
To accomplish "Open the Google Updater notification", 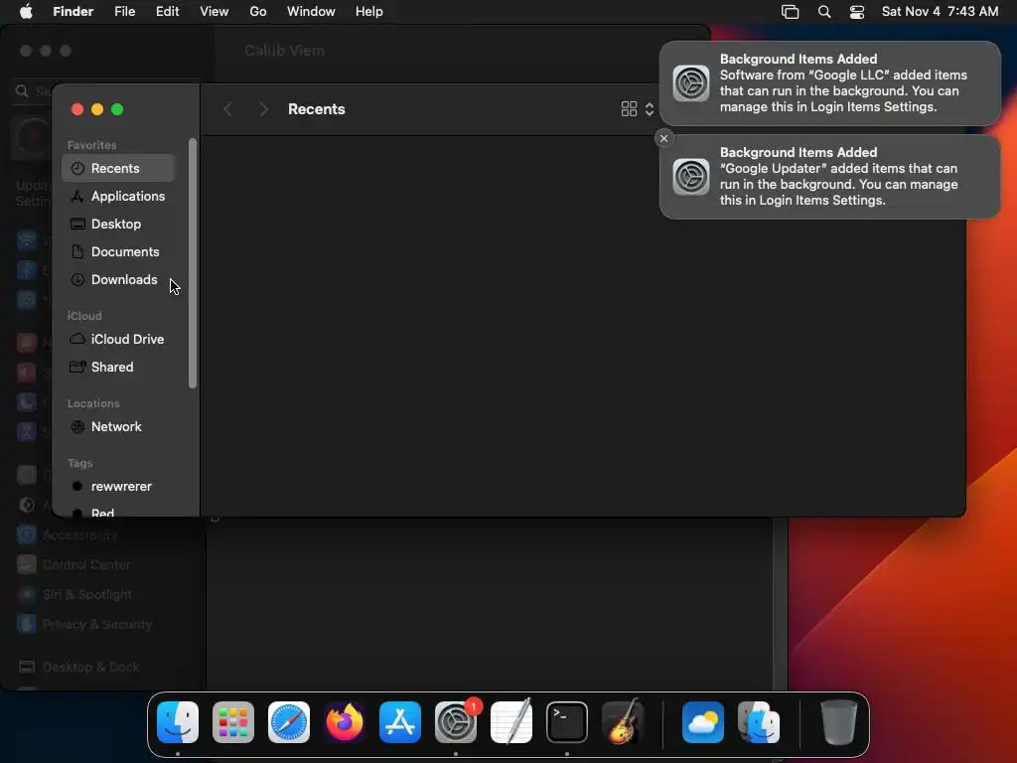I will (x=829, y=177).
